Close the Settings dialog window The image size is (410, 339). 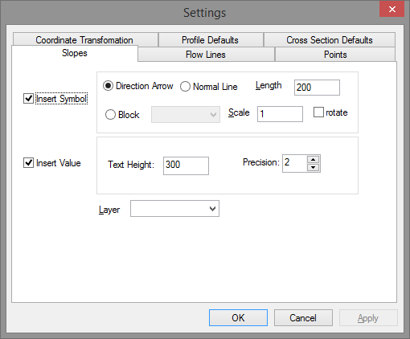pyautogui.click(x=392, y=10)
